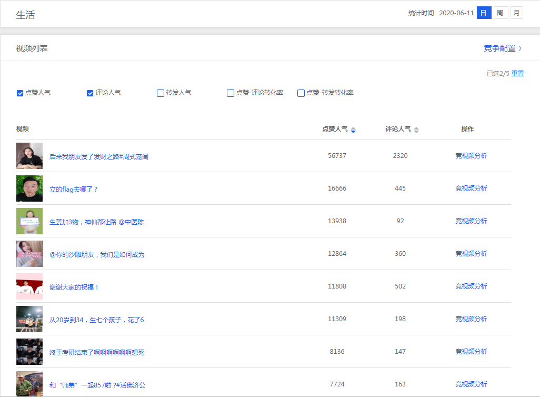540x398 pixels.
Task: Click thumbnail of 和“师弟”一起857啦 video
Action: 29,384
